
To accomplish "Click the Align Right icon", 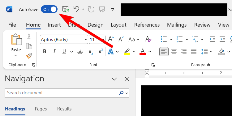I will coord(184,52).
